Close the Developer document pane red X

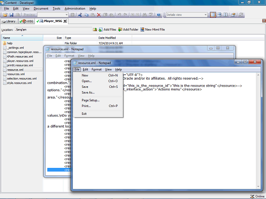(x=264, y=21)
